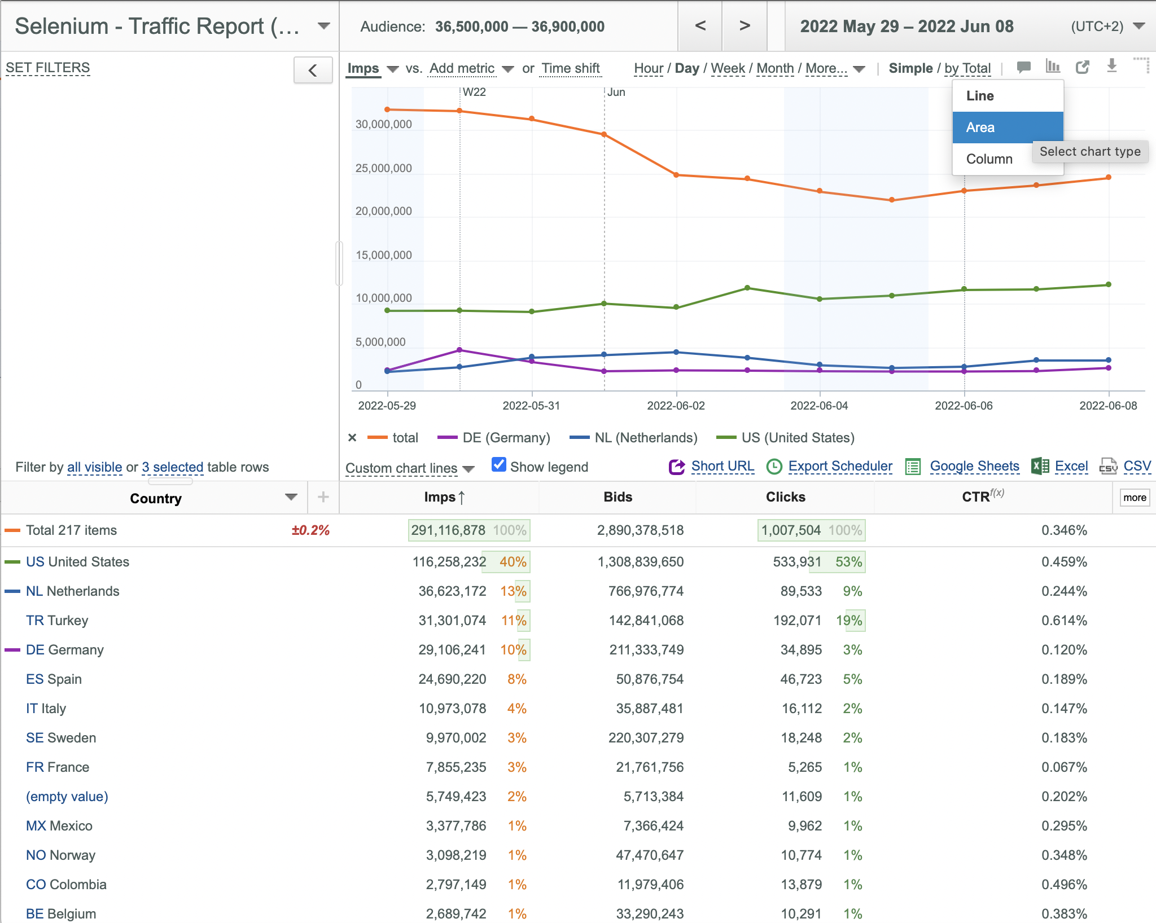The width and height of the screenshot is (1156, 923).
Task: Expand the Custom chart lines dropdown
Action: (x=410, y=468)
